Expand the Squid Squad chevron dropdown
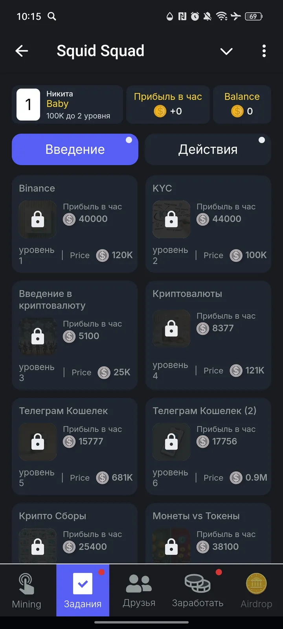 point(226,51)
